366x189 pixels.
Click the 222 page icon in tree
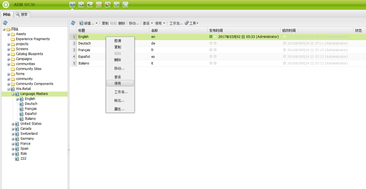tap(17, 159)
